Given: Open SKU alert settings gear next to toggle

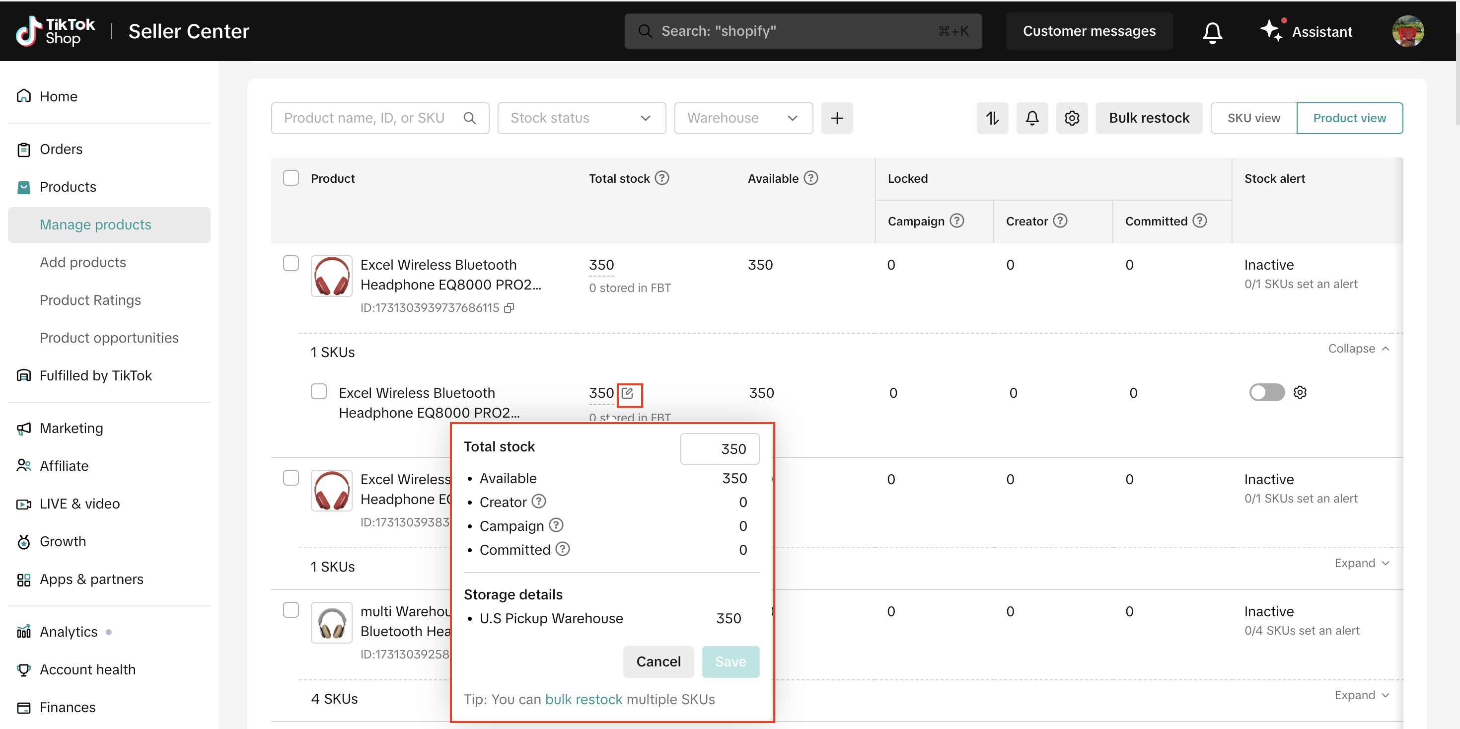Looking at the screenshot, I should point(1300,392).
